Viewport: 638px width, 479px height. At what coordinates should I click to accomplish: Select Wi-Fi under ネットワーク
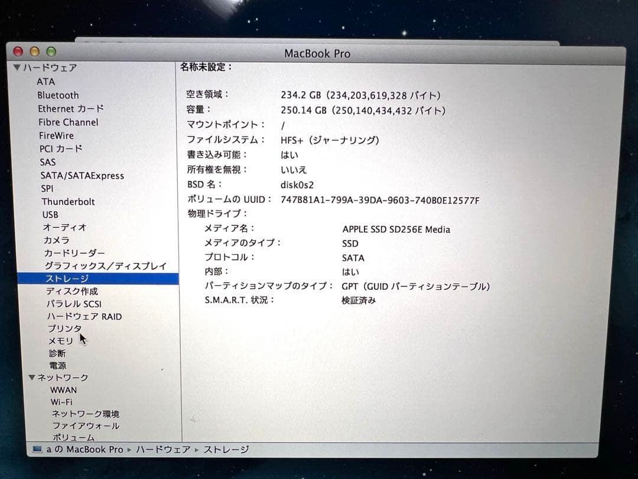coord(62,402)
